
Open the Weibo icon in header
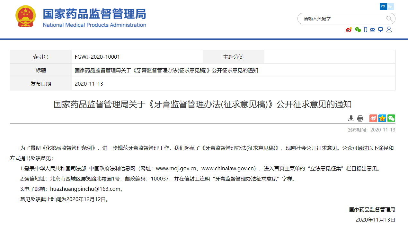tap(349, 30)
